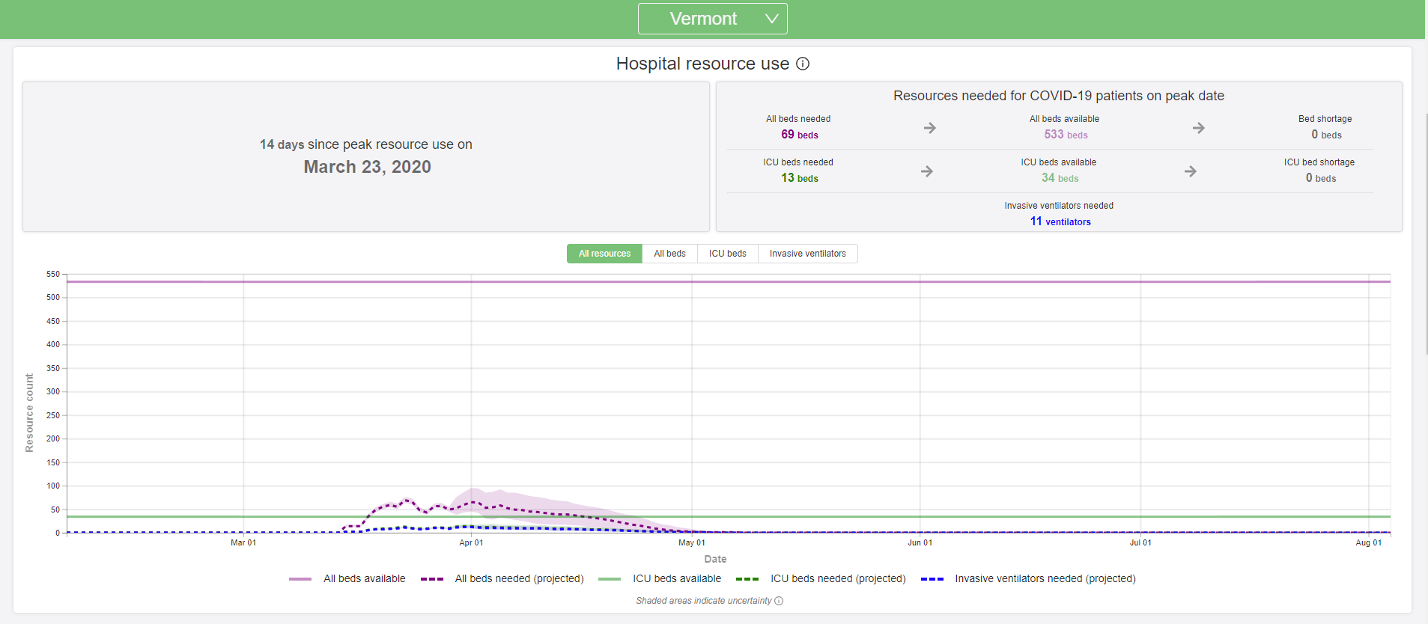
Task: Toggle the ICU beds available legend entry
Action: click(x=660, y=578)
